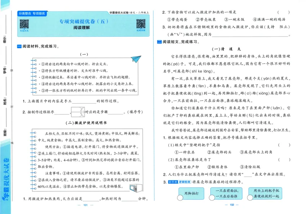Click step ⑤将一张长方形的纸对折再打开
The width and height of the screenshot is (306, 214).
point(89,91)
